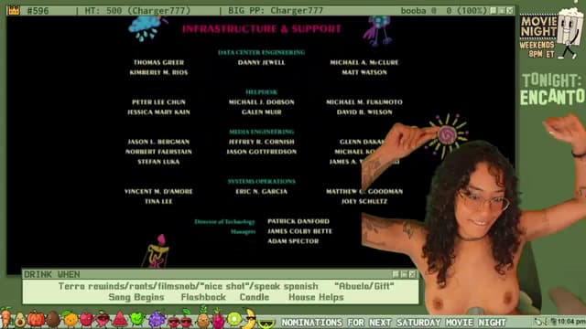The width and height of the screenshot is (586, 329).
Task: Click the avocado character in the bottom bar
Action: click(20, 321)
